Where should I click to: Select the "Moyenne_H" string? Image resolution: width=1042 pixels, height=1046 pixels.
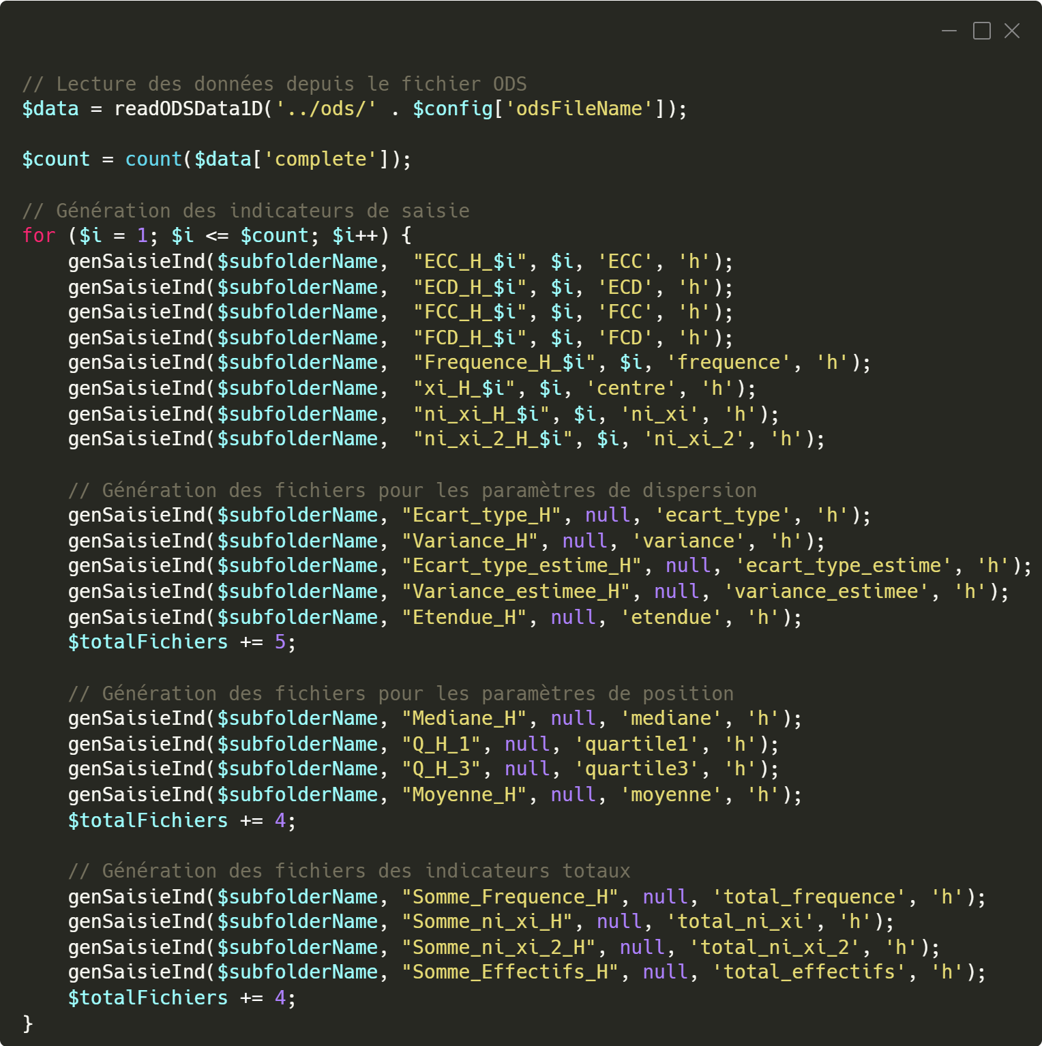pos(464,795)
